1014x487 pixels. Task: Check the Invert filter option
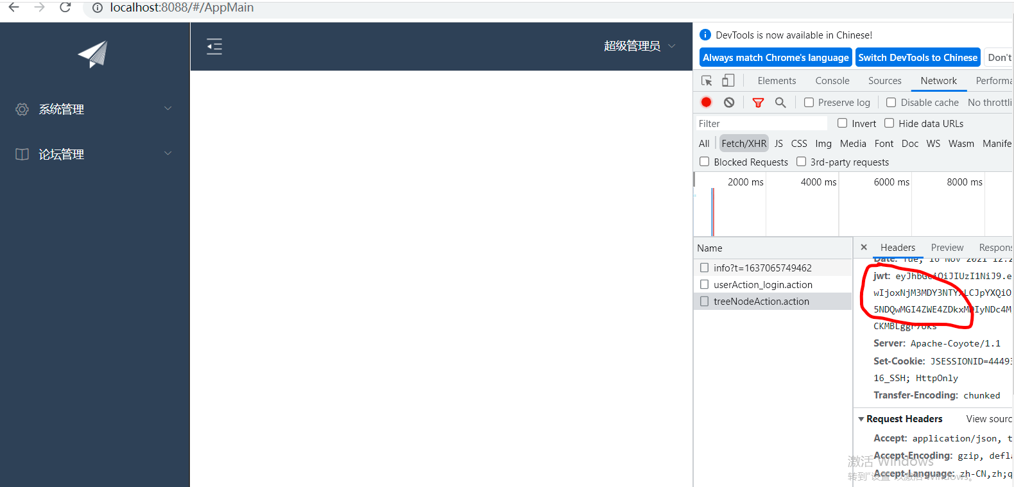click(843, 123)
